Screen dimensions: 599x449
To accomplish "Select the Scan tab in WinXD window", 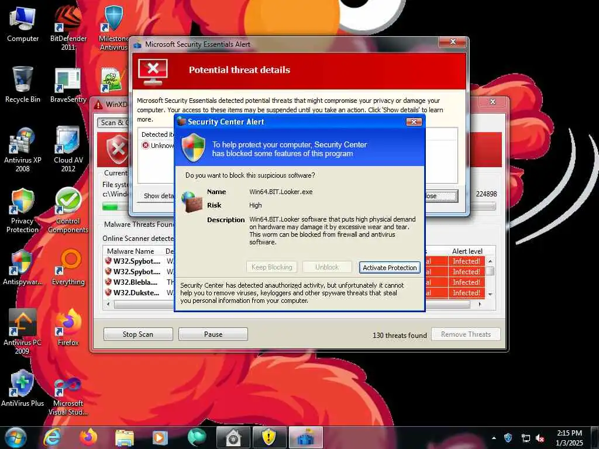I will [114, 123].
